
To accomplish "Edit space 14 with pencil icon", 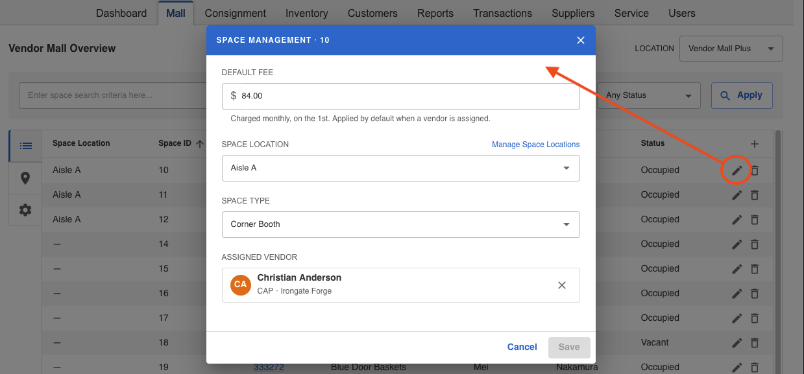I will [737, 244].
